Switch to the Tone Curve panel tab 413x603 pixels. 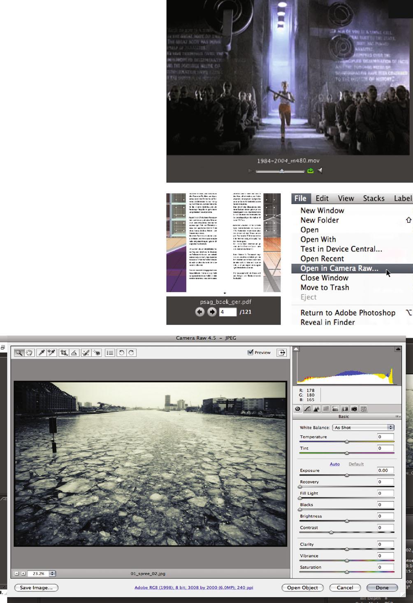point(307,409)
